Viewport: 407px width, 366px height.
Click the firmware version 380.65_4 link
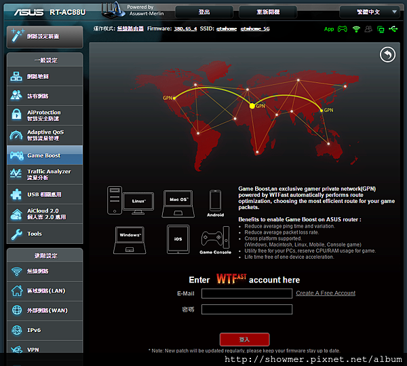(185, 29)
